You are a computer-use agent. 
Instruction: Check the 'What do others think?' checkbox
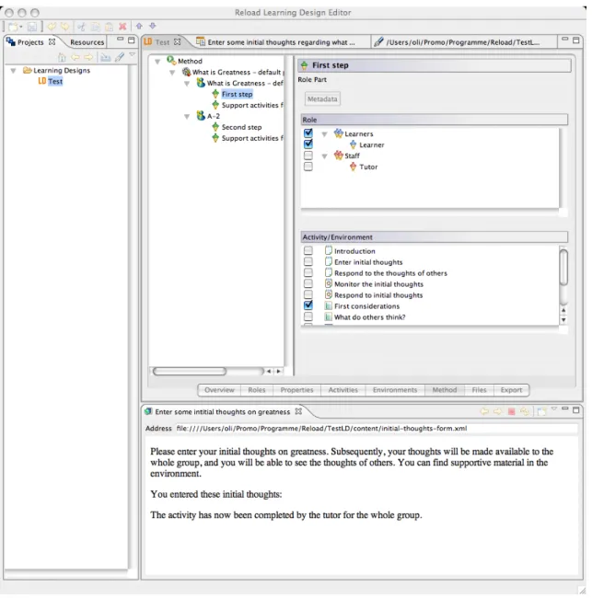click(308, 316)
